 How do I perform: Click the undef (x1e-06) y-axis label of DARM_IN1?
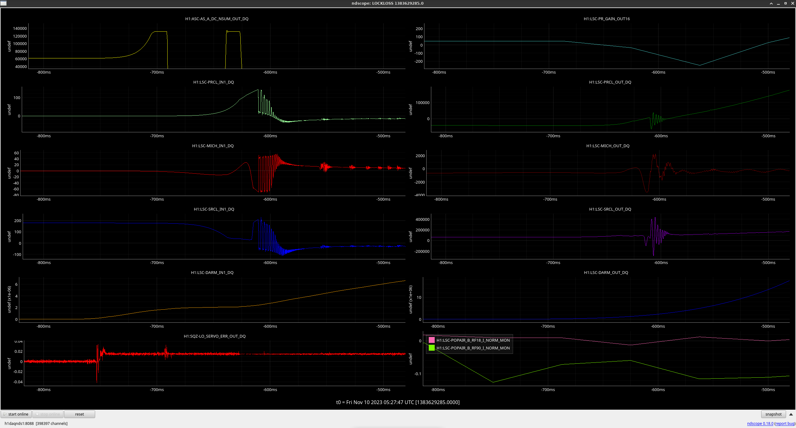9,299
